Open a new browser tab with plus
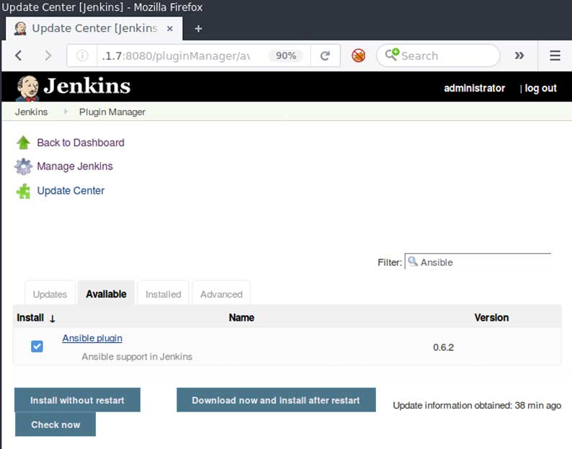 [x=198, y=29]
